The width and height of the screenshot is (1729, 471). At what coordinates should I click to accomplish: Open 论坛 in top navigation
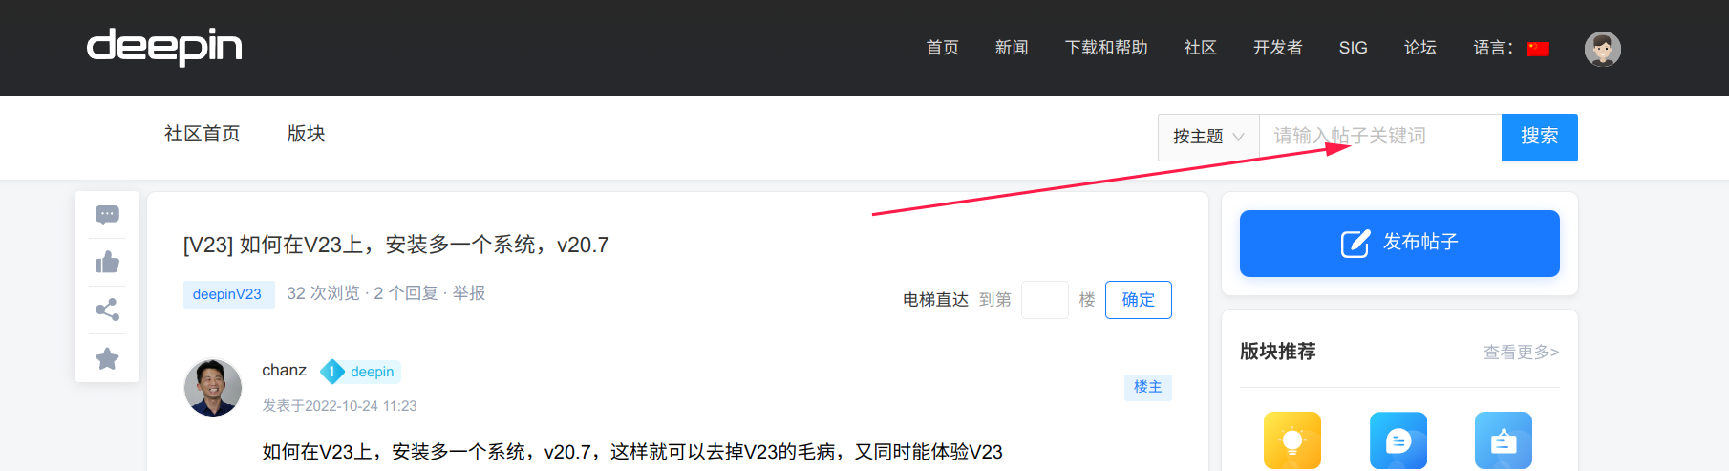[x=1419, y=48]
